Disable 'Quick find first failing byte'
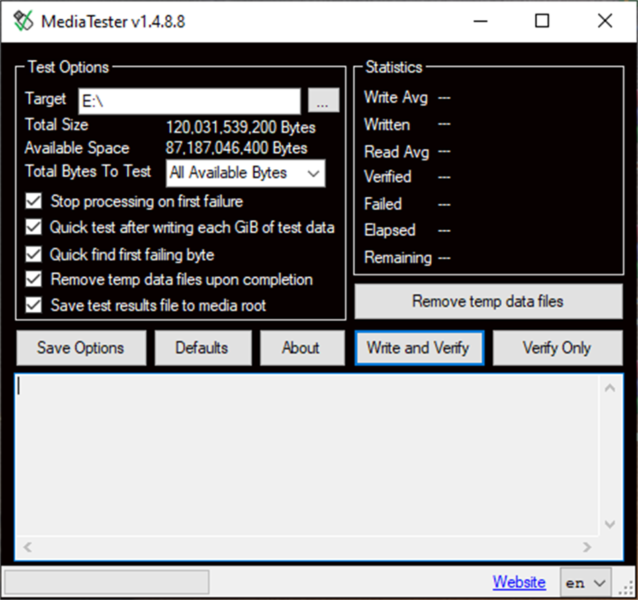Screen dimensions: 638x600 click(34, 253)
